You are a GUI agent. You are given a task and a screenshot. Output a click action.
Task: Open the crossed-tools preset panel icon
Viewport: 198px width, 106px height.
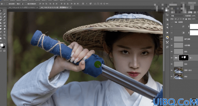[x=167, y=42]
